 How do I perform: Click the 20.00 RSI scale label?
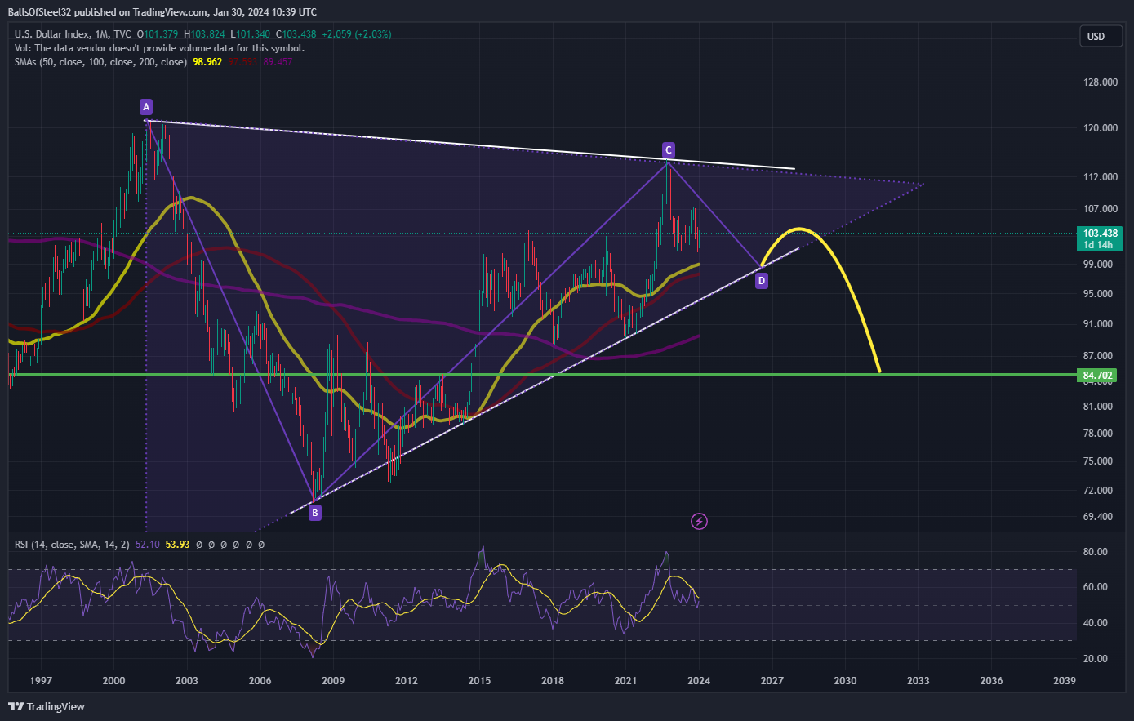1095,659
